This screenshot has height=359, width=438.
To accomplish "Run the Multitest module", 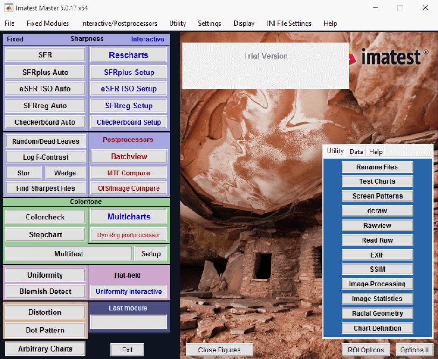I will tap(68, 253).
